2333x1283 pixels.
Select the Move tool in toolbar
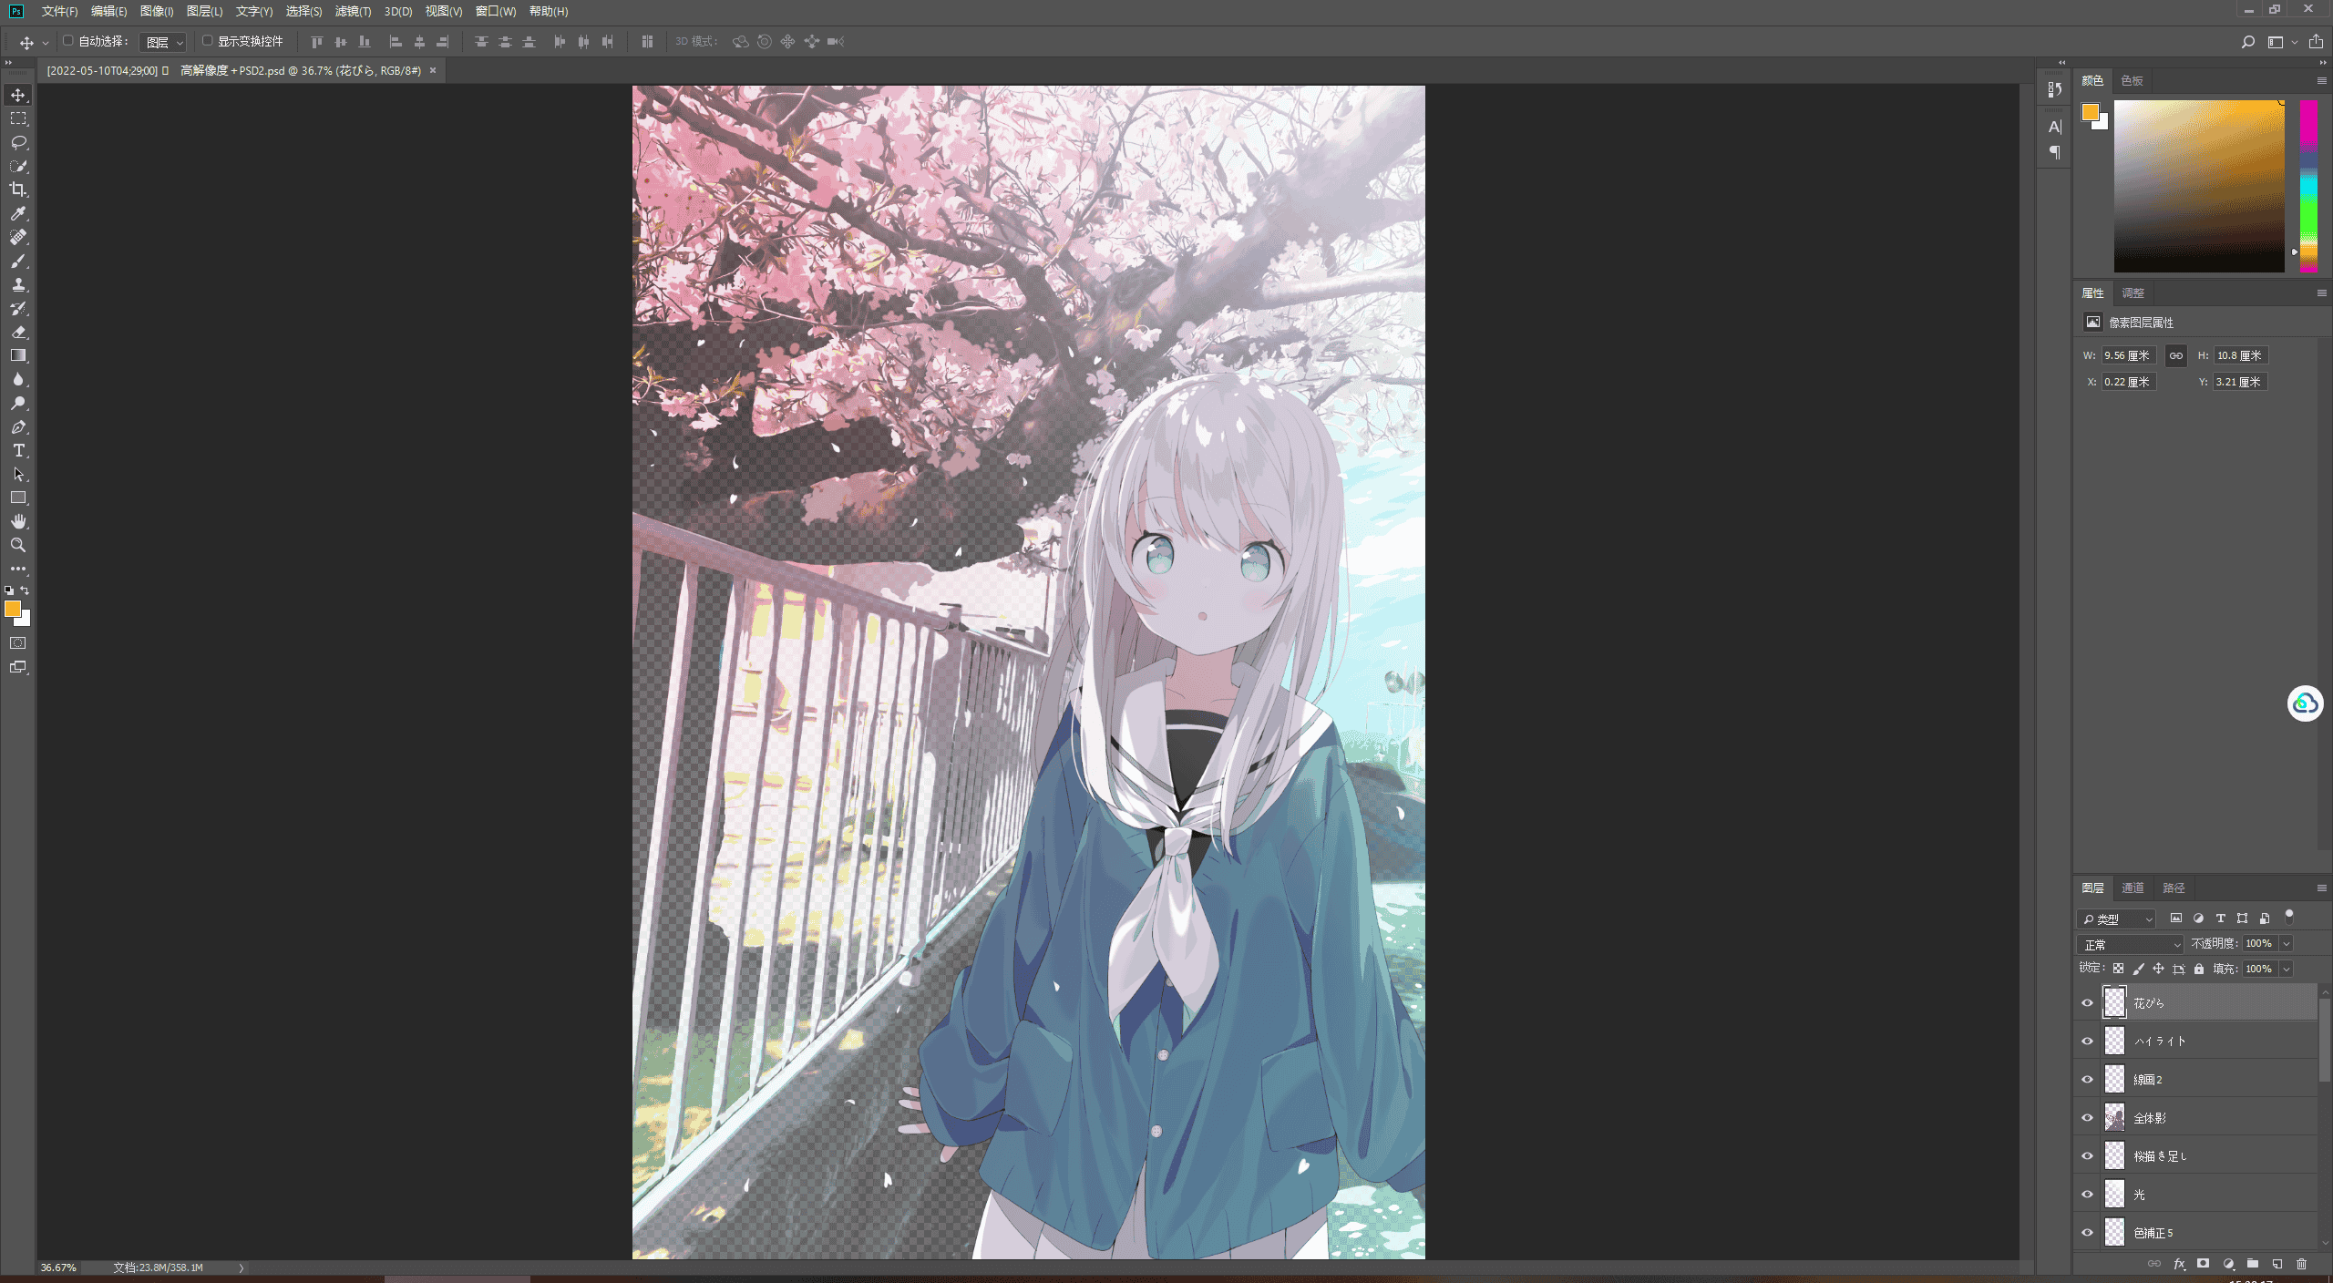tap(18, 95)
